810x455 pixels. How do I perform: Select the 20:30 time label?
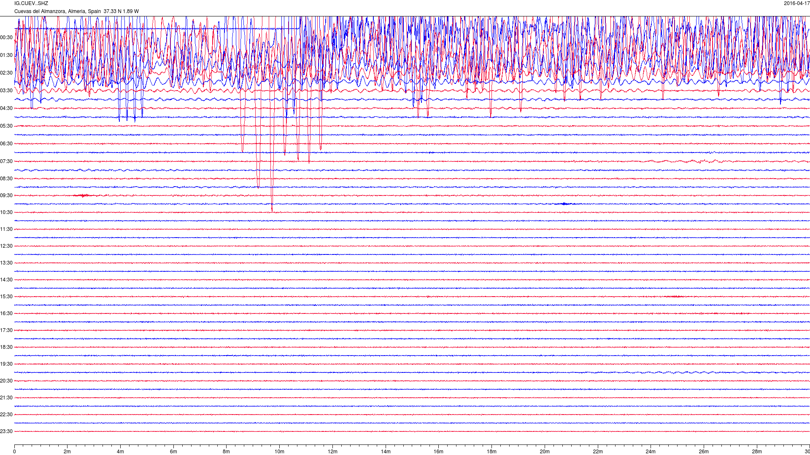pos(6,381)
